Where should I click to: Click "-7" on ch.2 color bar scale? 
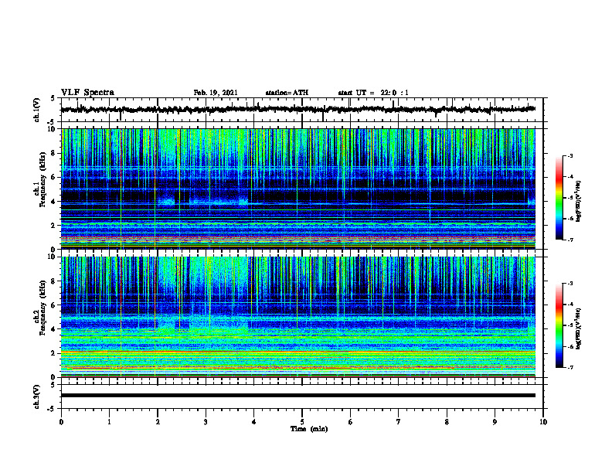click(570, 367)
